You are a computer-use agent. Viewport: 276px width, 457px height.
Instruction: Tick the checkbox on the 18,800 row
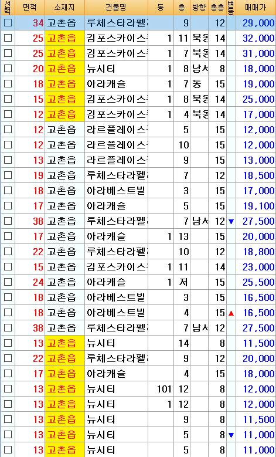[8, 252]
